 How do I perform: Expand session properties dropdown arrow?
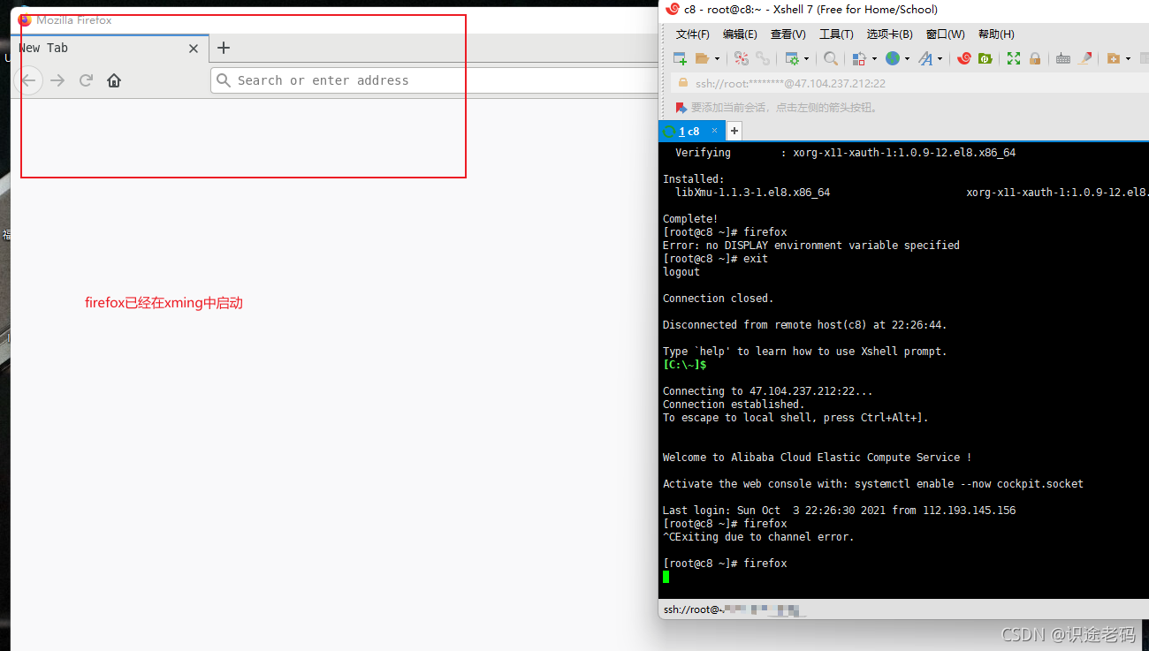[x=806, y=58]
